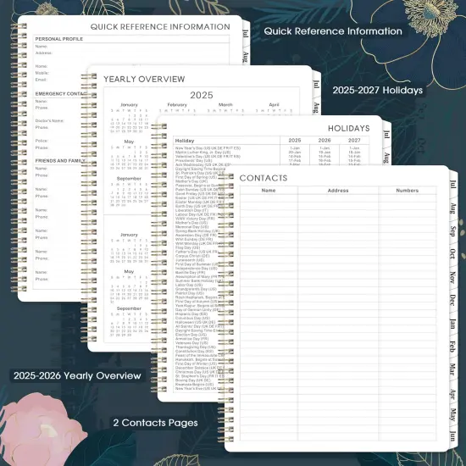This screenshot has height=466, width=466.
Task: Select the Jan month tab
Action: pos(452,324)
